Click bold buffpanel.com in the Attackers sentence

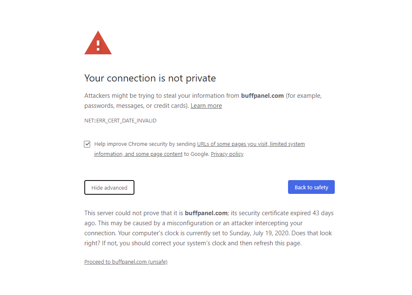point(262,96)
